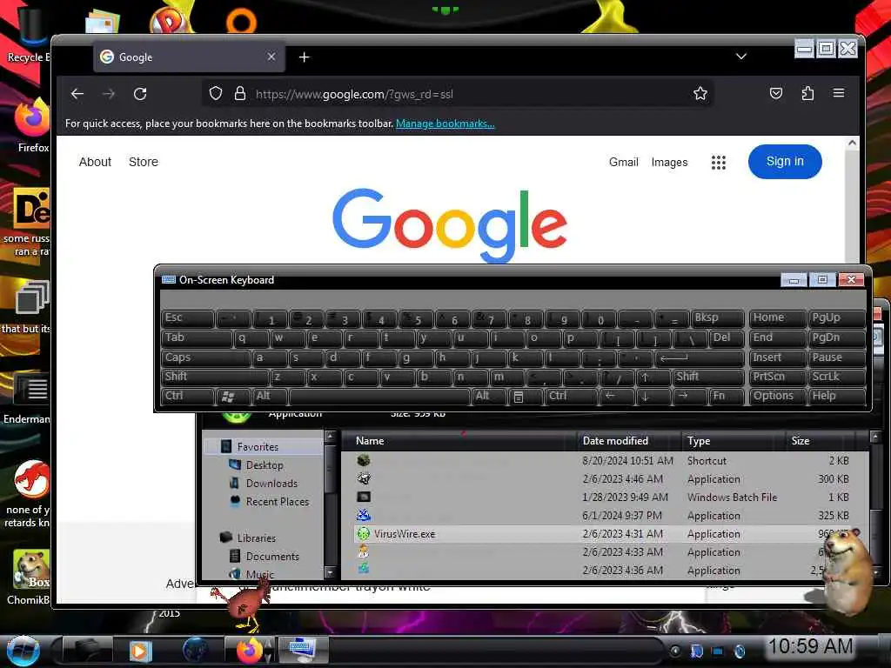The width and height of the screenshot is (891, 668).
Task: Open the Images link on Google
Action: (669, 163)
